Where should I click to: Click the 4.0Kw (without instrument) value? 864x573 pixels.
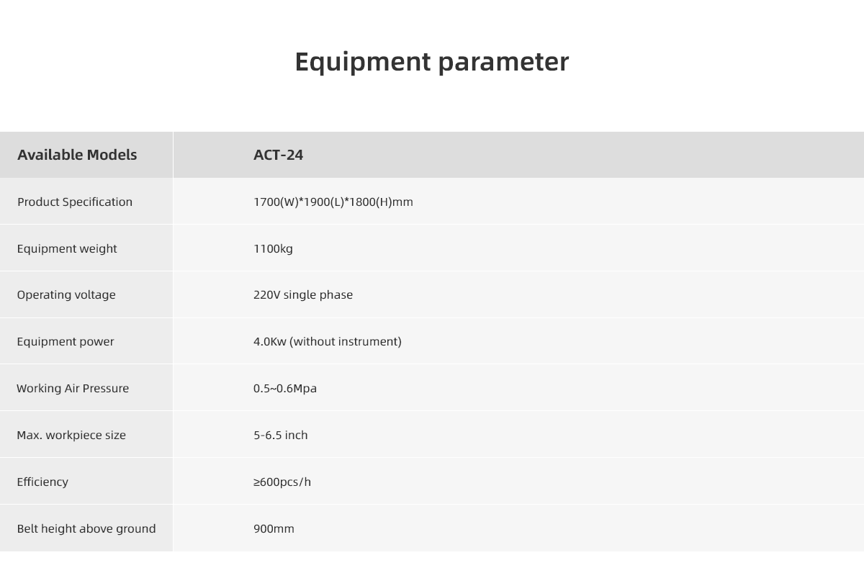pos(328,341)
